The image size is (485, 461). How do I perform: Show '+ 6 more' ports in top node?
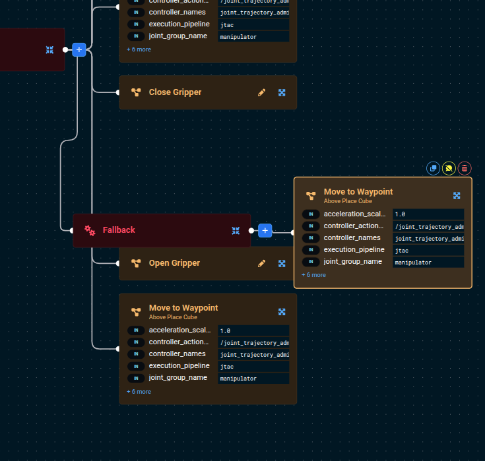point(139,49)
